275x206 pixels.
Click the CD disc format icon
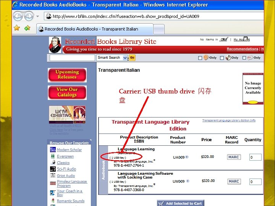[x=228, y=58]
